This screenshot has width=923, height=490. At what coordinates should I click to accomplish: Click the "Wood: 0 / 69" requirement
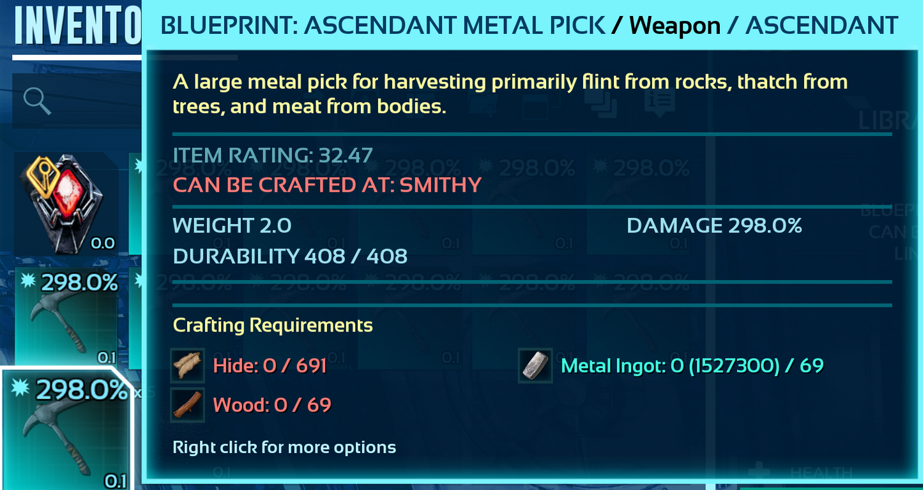click(x=271, y=405)
